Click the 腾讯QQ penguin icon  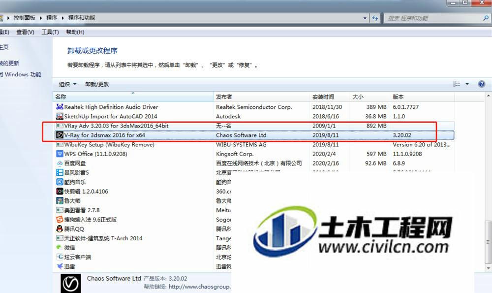60,229
